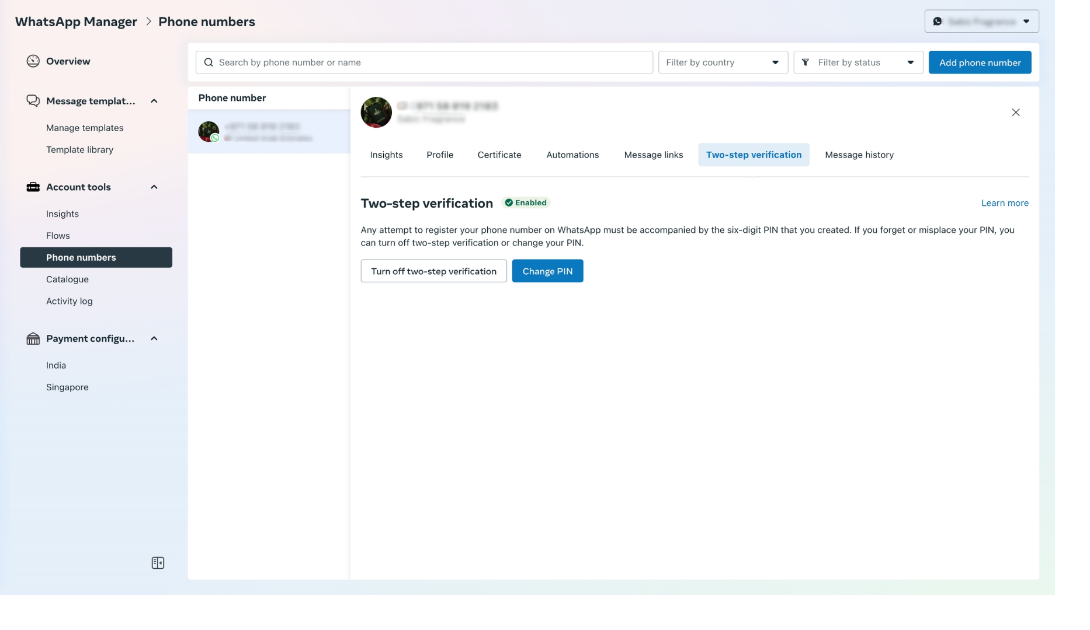This screenshot has height=630, width=1090.
Task: Switch to the Profile tab
Action: pyautogui.click(x=440, y=155)
